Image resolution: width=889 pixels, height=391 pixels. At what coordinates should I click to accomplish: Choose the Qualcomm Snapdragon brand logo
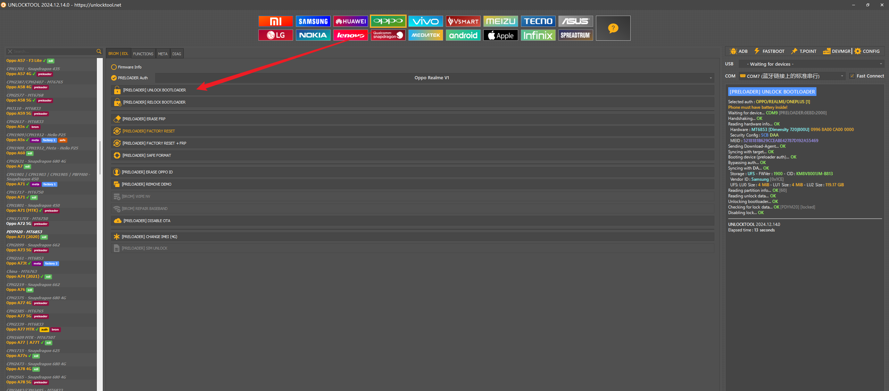(388, 35)
